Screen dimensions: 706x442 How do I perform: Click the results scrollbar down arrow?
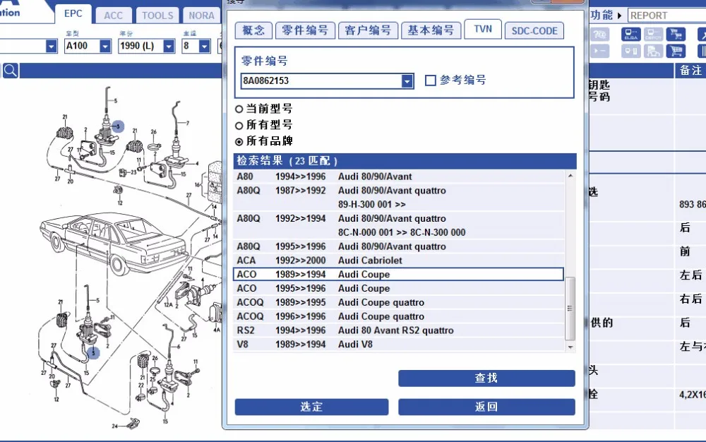(570, 347)
